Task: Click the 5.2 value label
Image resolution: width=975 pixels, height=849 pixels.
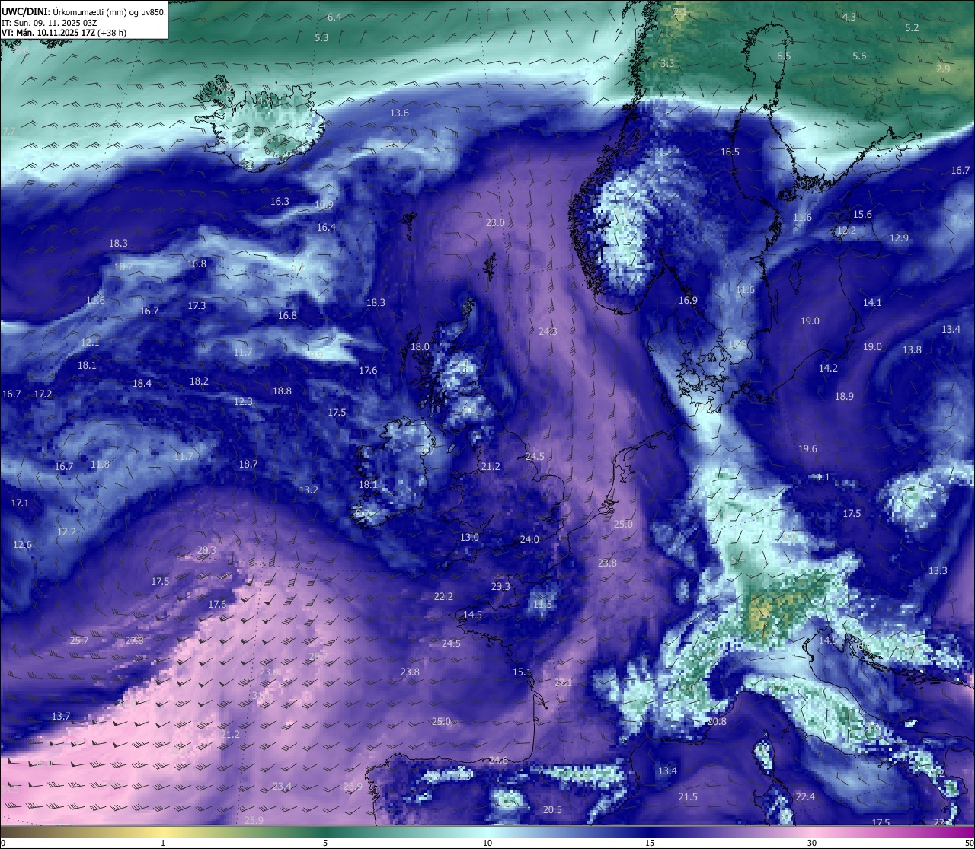Action: pyautogui.click(x=912, y=27)
